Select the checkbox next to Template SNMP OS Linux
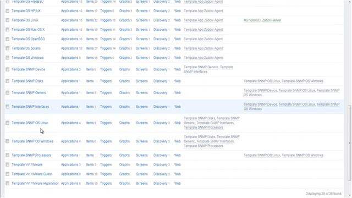 (7, 123)
